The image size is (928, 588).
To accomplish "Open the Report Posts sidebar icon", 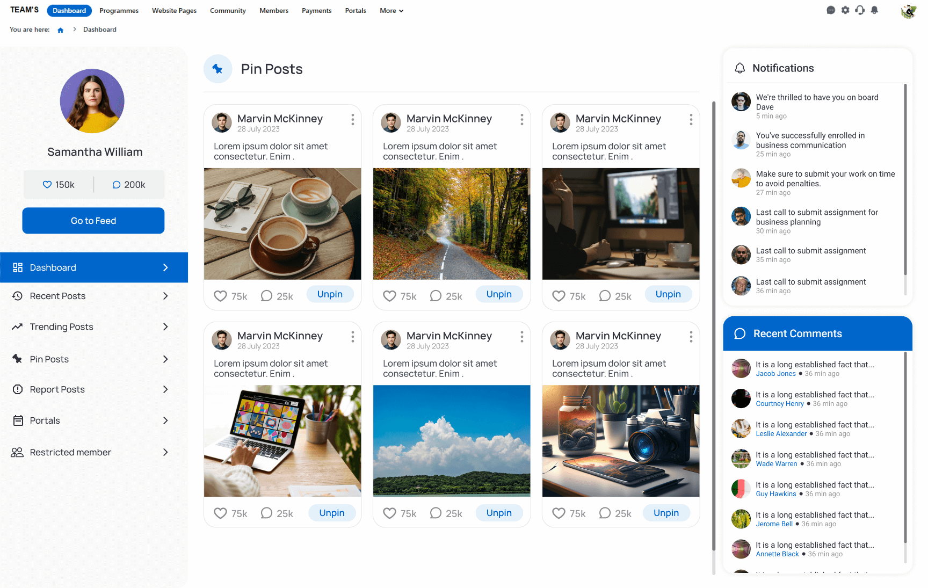I will point(17,389).
